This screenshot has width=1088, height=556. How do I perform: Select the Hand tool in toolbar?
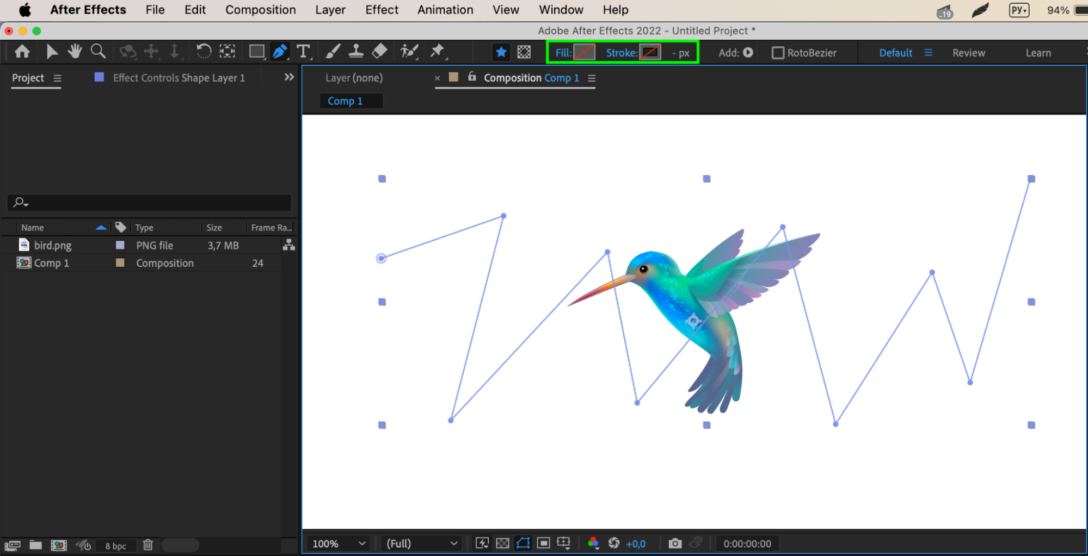(x=75, y=52)
